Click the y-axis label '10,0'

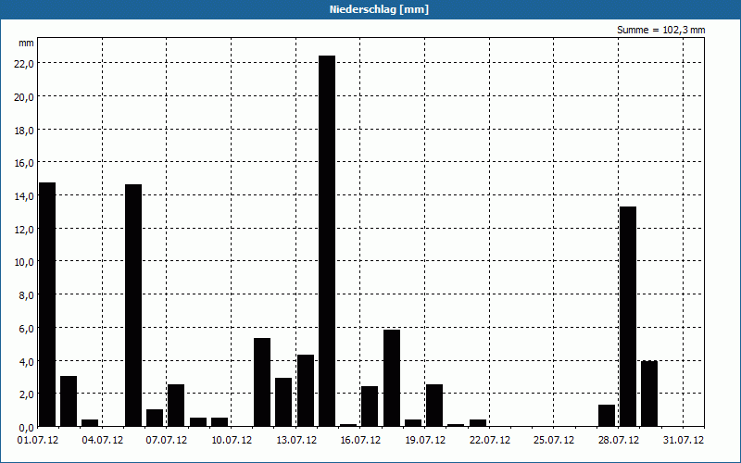click(24, 262)
